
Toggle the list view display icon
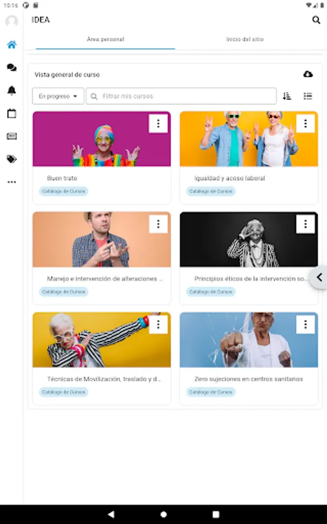tap(308, 96)
